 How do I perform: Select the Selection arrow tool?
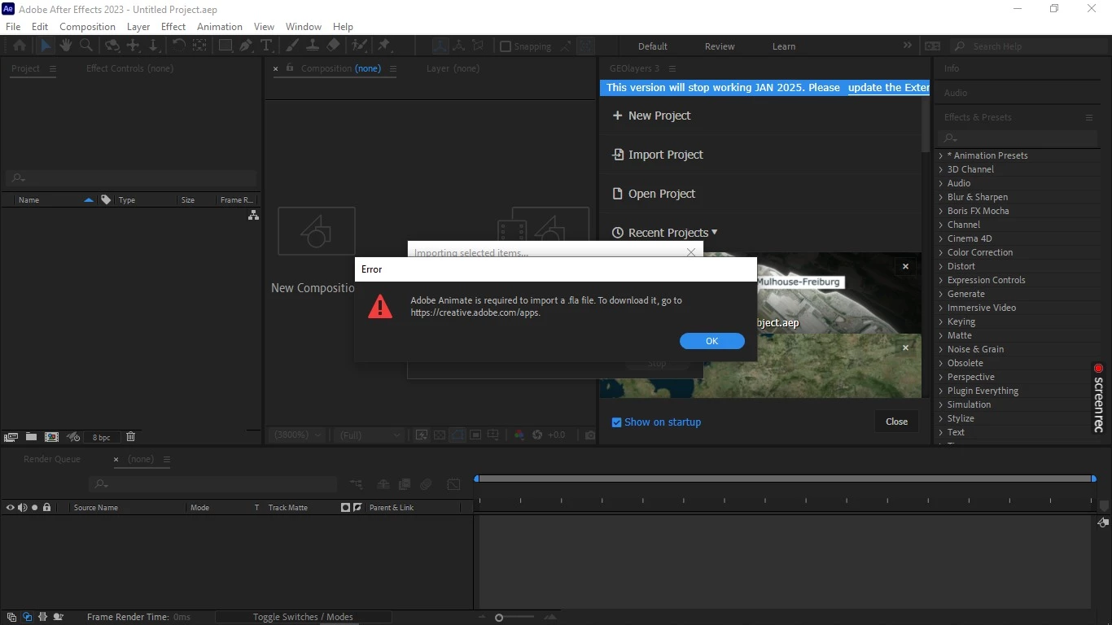(46, 46)
